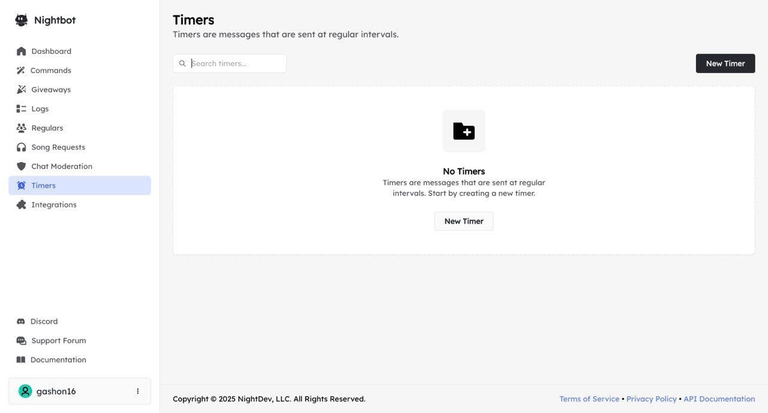Open the Support Forum sidebar item
Viewport: 768px width, 413px height.
tap(58, 341)
